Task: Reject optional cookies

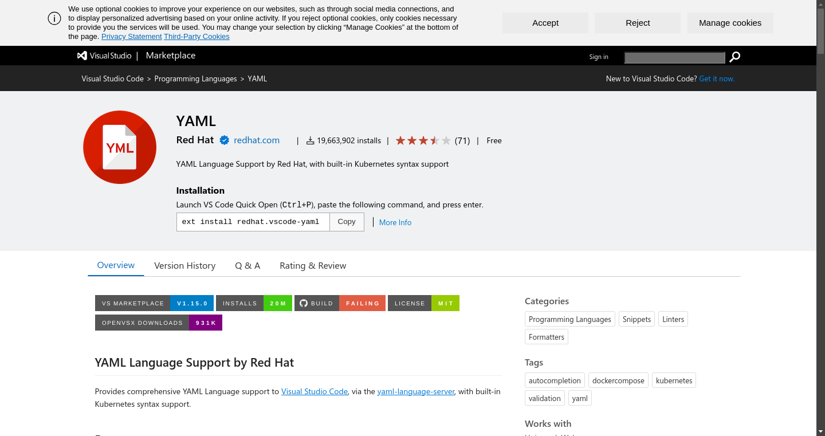Action: pos(638,23)
